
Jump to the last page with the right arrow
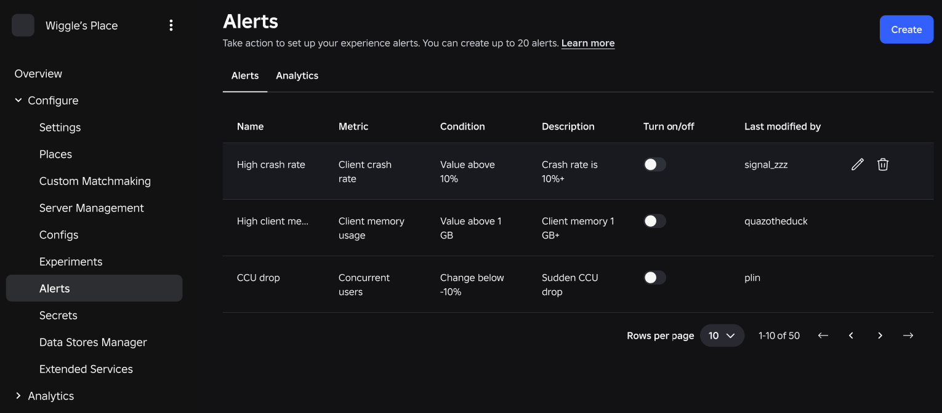click(908, 336)
